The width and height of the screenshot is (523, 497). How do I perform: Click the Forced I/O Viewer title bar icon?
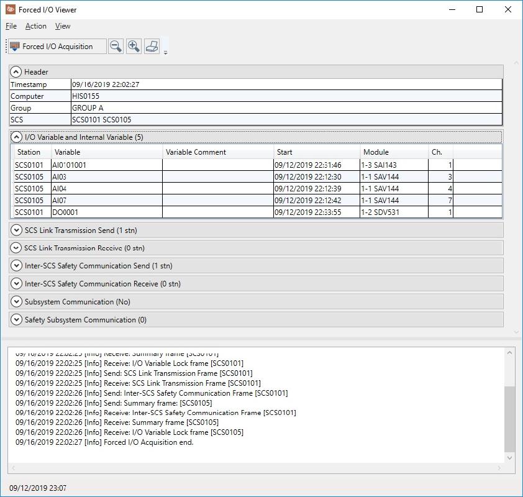[x=11, y=9]
